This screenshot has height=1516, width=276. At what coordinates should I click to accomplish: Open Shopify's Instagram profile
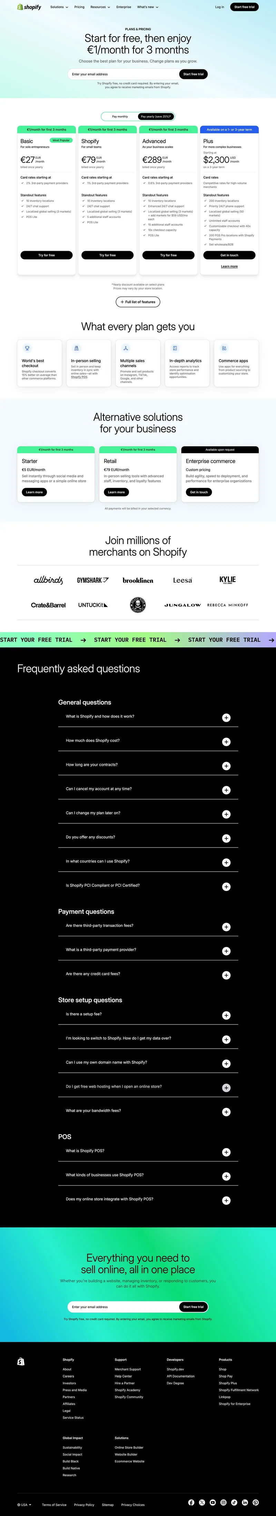[x=224, y=1503]
